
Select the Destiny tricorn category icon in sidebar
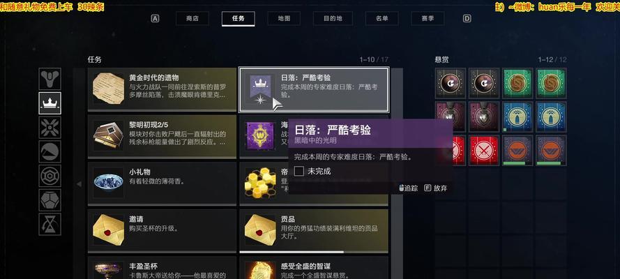(x=50, y=79)
